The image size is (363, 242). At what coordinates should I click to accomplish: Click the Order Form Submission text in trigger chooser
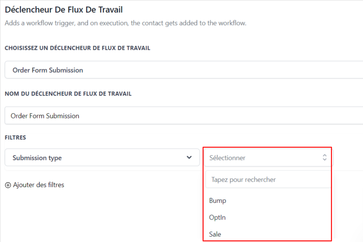click(48, 70)
